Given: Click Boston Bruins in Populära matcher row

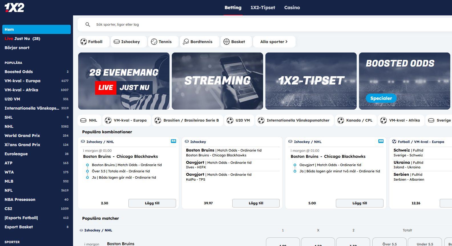Looking at the screenshot, I should [x=121, y=244].
